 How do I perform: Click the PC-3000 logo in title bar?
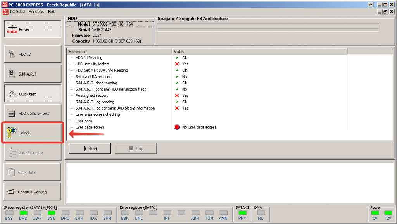(5, 5)
